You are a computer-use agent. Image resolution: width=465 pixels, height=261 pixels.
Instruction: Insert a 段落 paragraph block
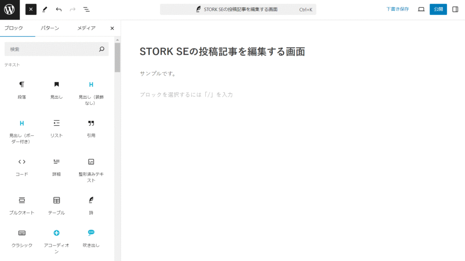point(22,90)
